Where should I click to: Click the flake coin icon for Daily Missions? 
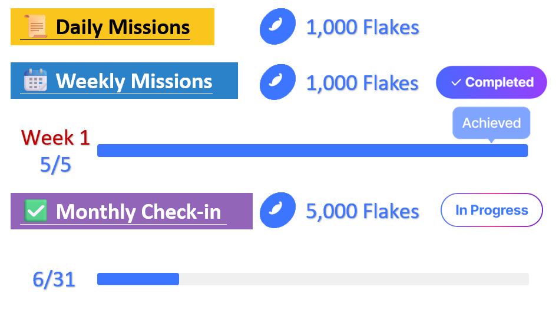(277, 27)
